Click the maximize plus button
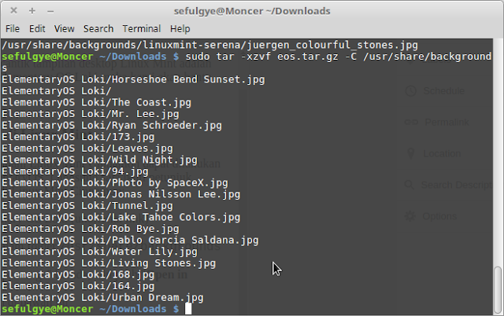The width and height of the screenshot is (504, 316). click(31, 11)
